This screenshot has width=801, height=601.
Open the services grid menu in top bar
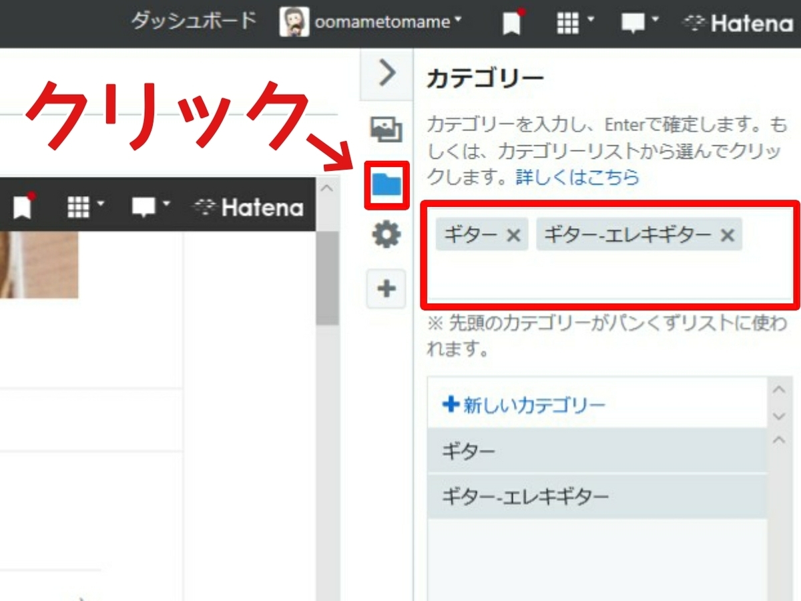[575, 23]
